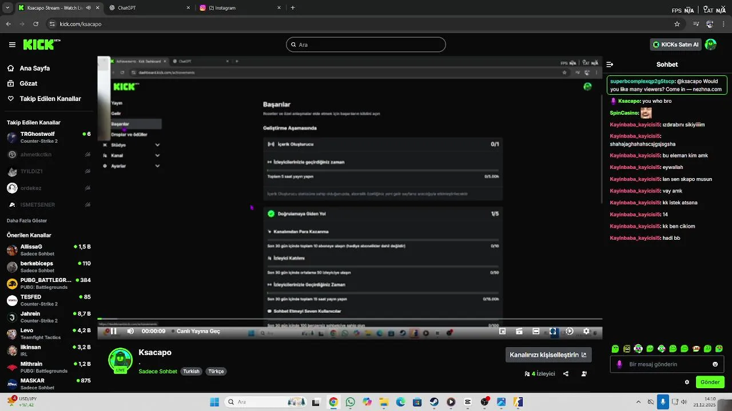Send chat message with Gönder
Viewport: 732px width, 411px height.
coord(710,382)
